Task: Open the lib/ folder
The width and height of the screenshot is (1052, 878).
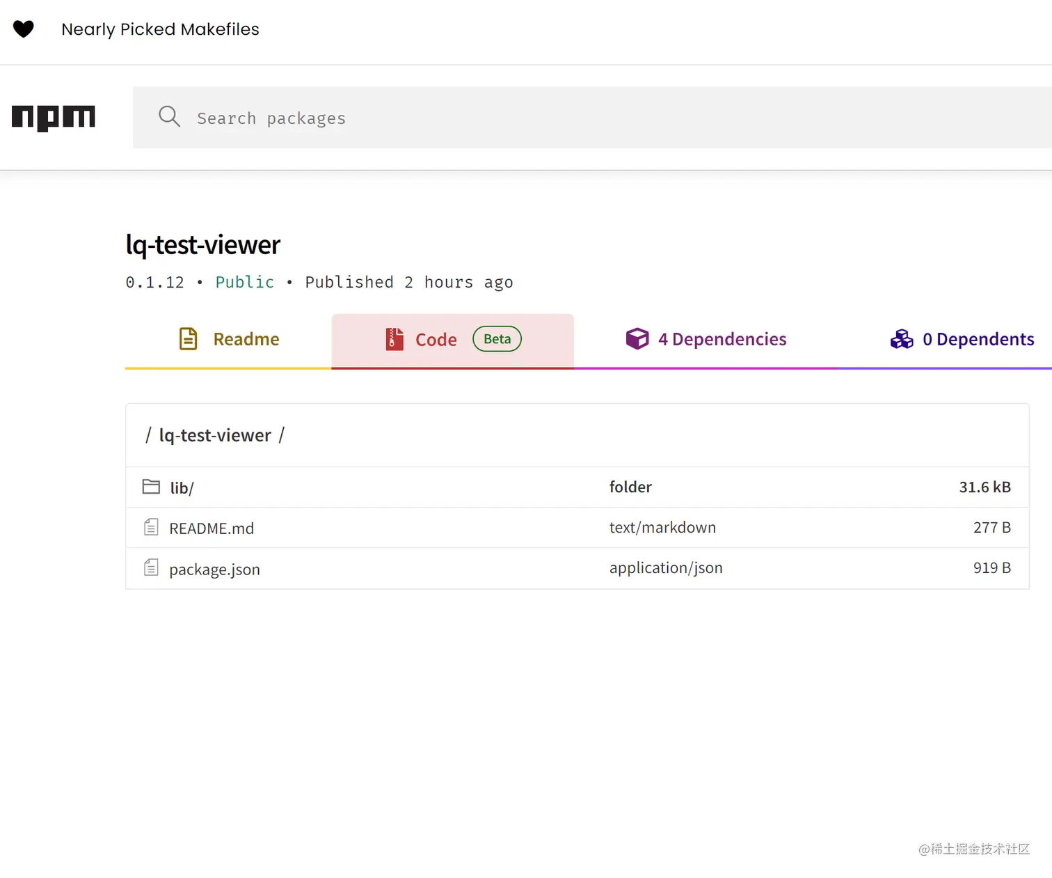Action: [x=182, y=488]
